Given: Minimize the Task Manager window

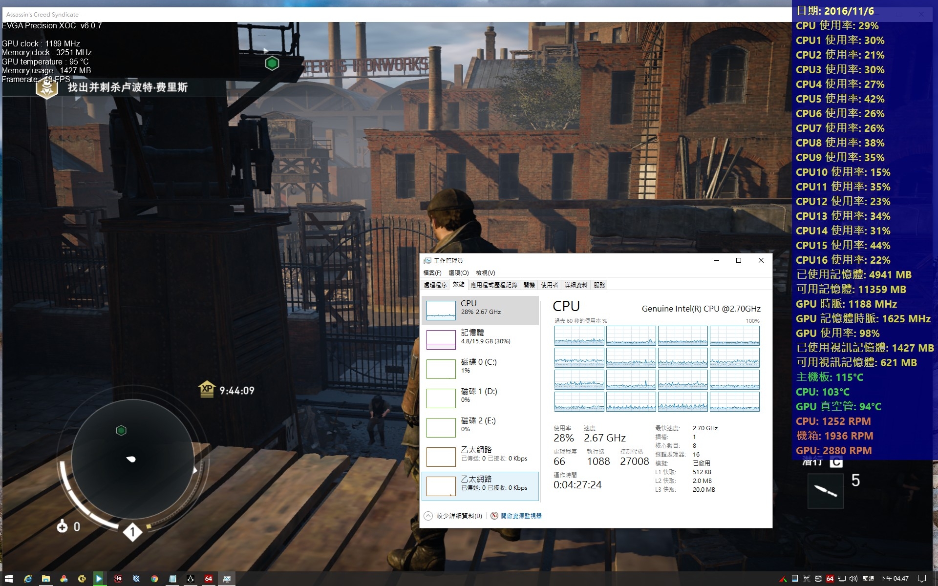Looking at the screenshot, I should [717, 261].
